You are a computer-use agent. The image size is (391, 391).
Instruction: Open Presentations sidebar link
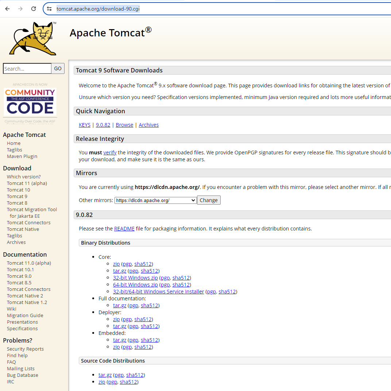[23, 322]
